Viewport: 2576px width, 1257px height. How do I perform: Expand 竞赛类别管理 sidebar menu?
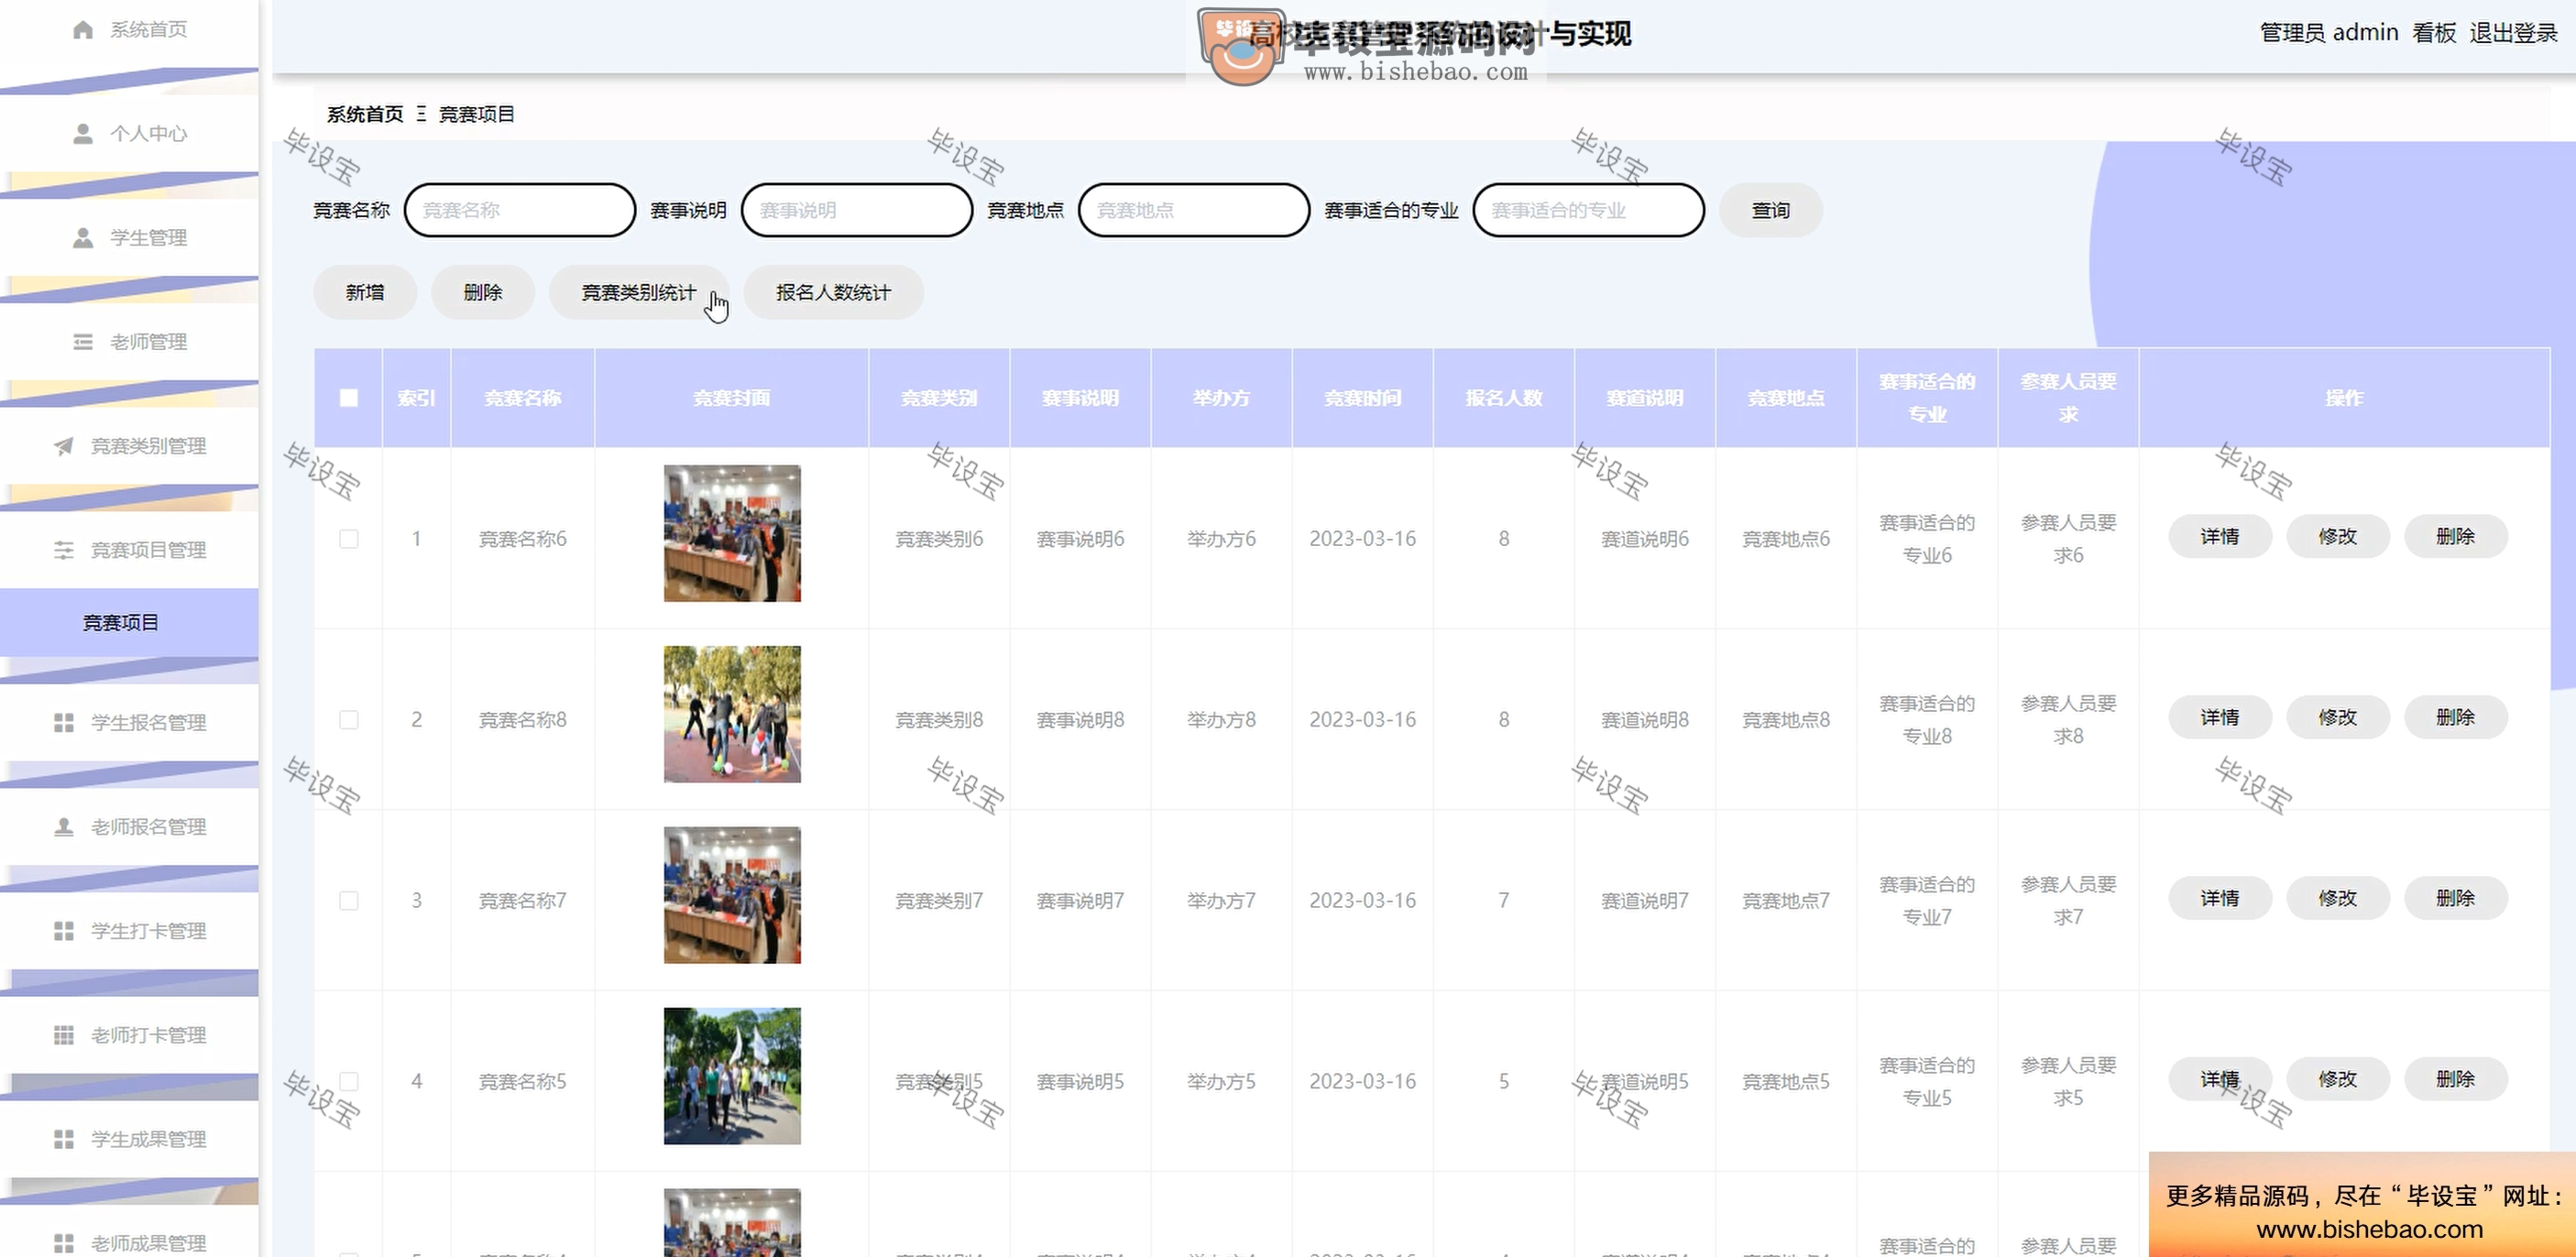[x=130, y=446]
